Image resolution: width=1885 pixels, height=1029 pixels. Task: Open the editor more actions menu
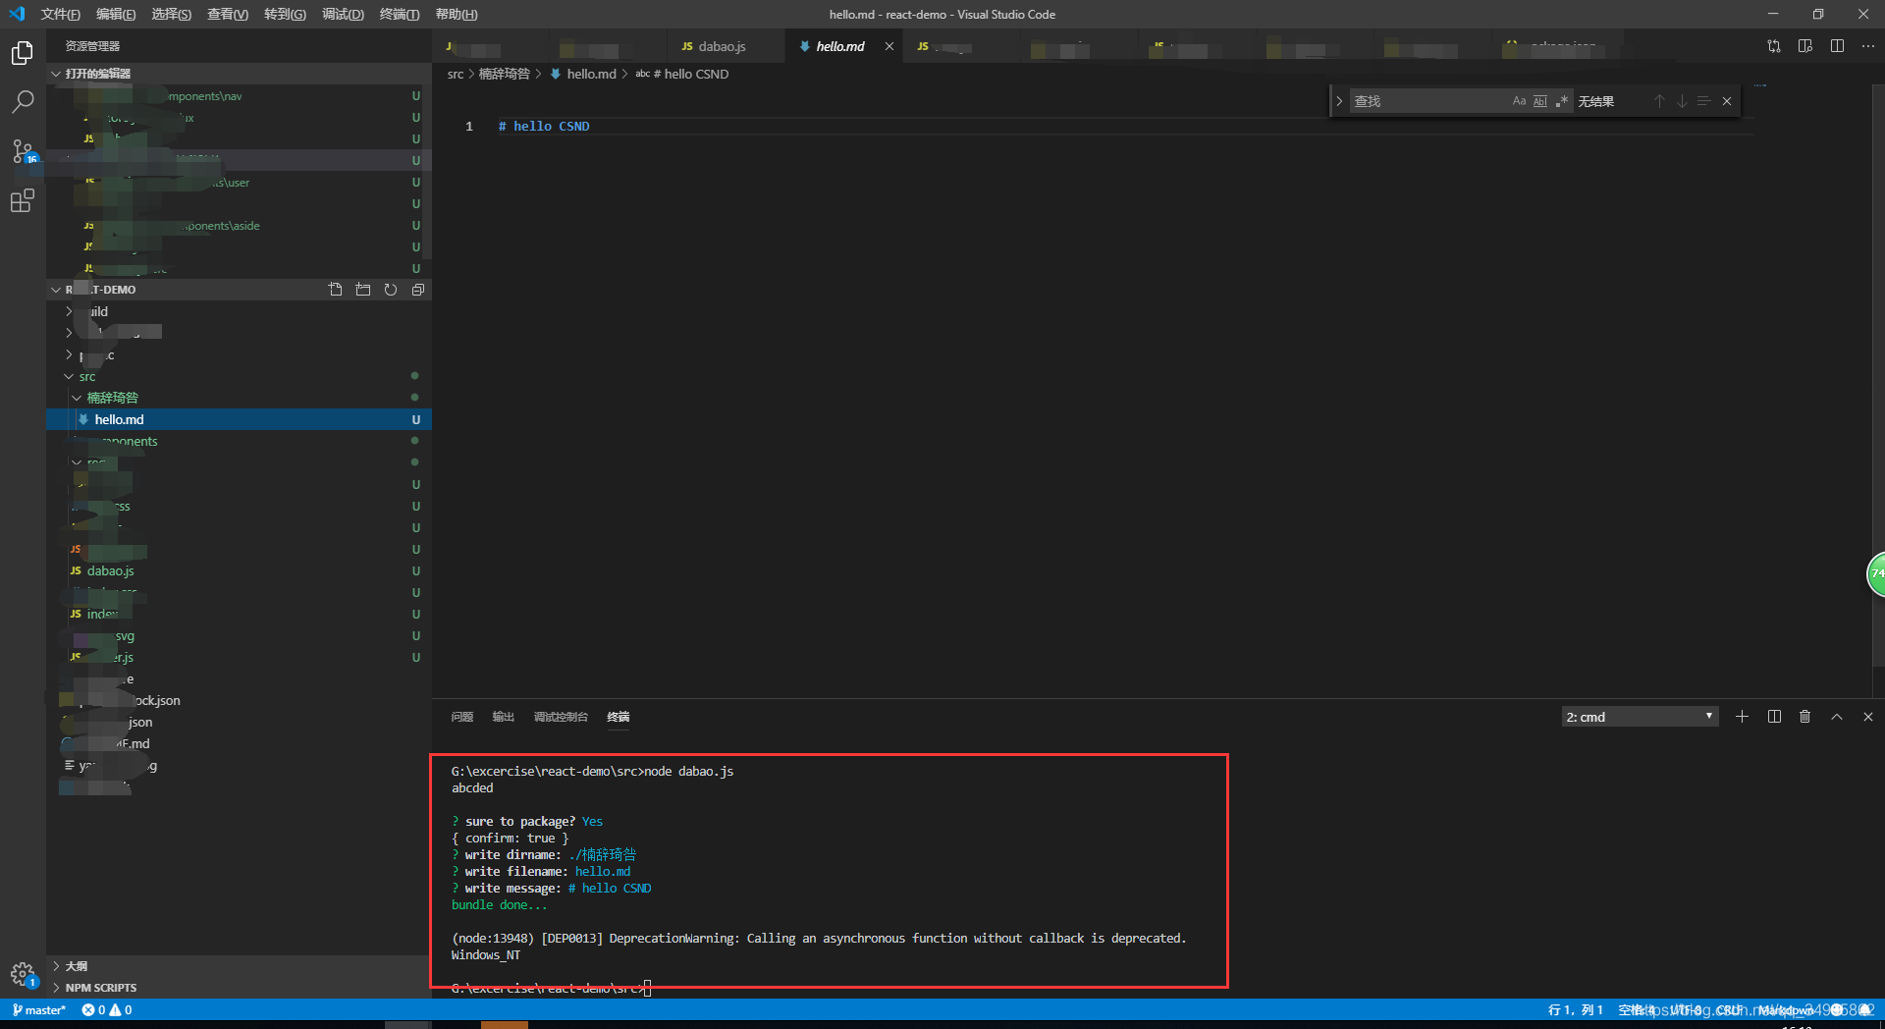pyautogui.click(x=1868, y=46)
